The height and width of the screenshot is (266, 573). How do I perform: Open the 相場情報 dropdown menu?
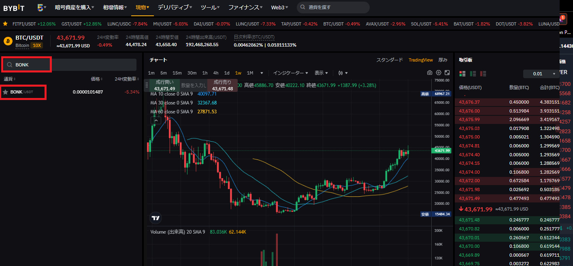115,7
